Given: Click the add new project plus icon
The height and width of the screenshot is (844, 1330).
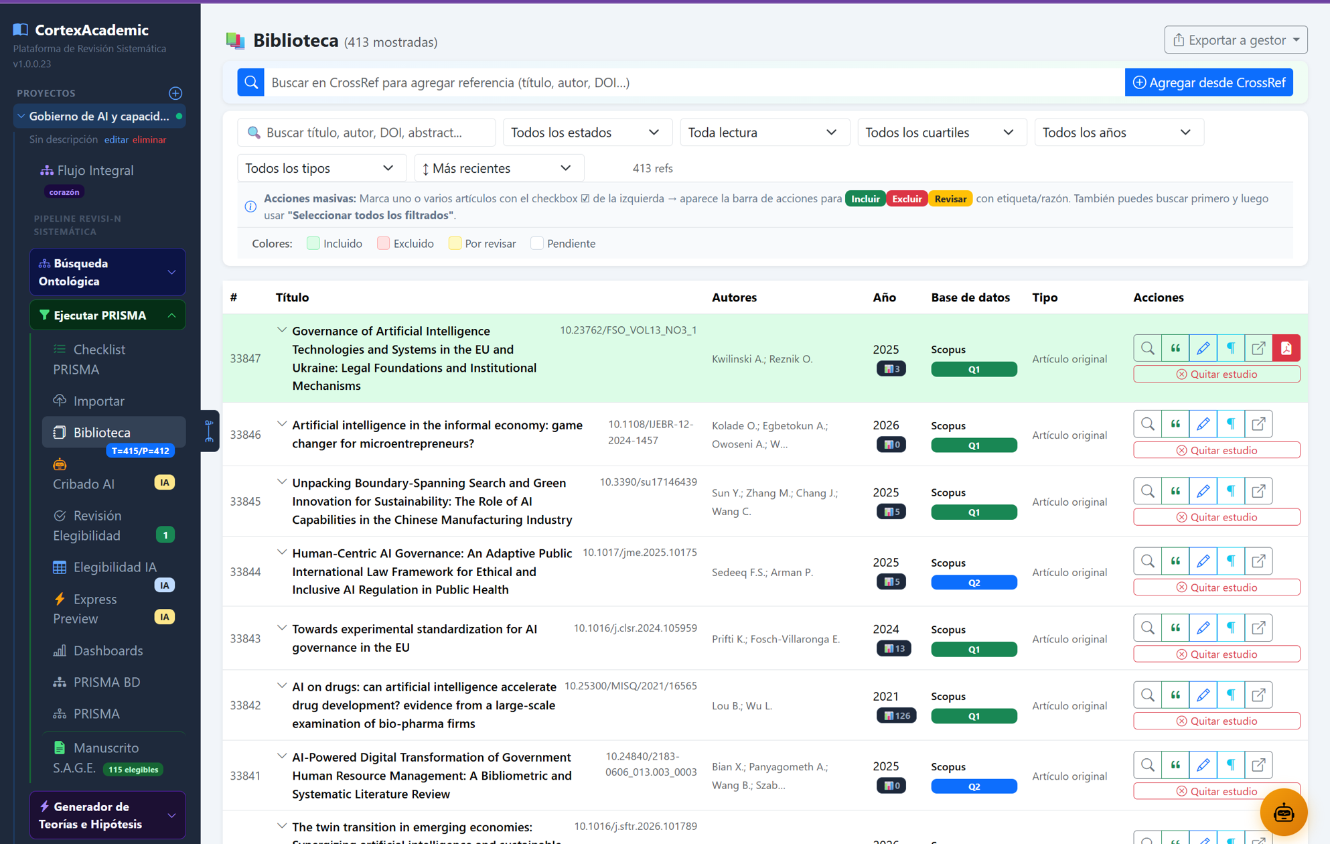Looking at the screenshot, I should pyautogui.click(x=175, y=93).
